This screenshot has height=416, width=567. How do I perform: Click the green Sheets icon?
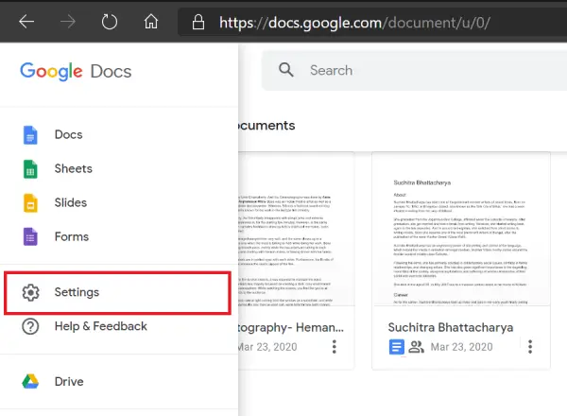pos(30,169)
